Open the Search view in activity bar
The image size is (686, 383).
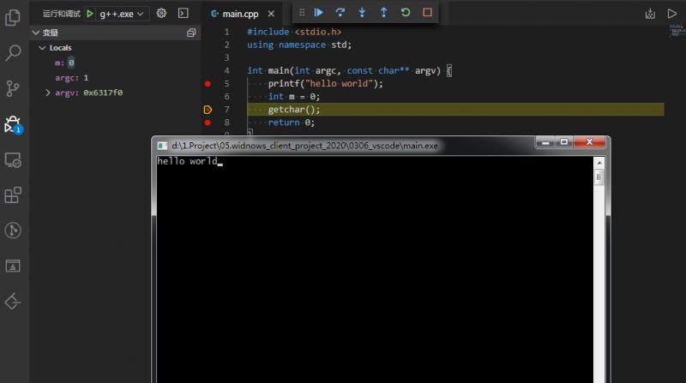click(13, 53)
